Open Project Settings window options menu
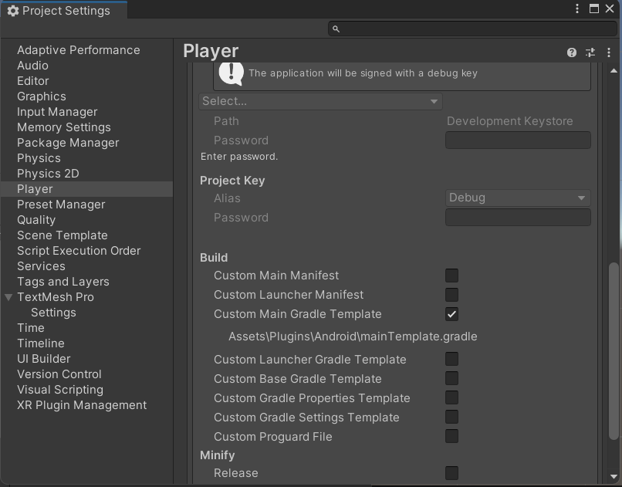This screenshot has height=487, width=622. pos(577,8)
